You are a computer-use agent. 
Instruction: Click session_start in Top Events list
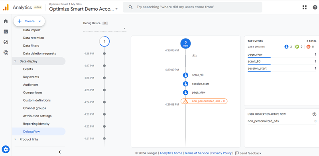pos(257,68)
